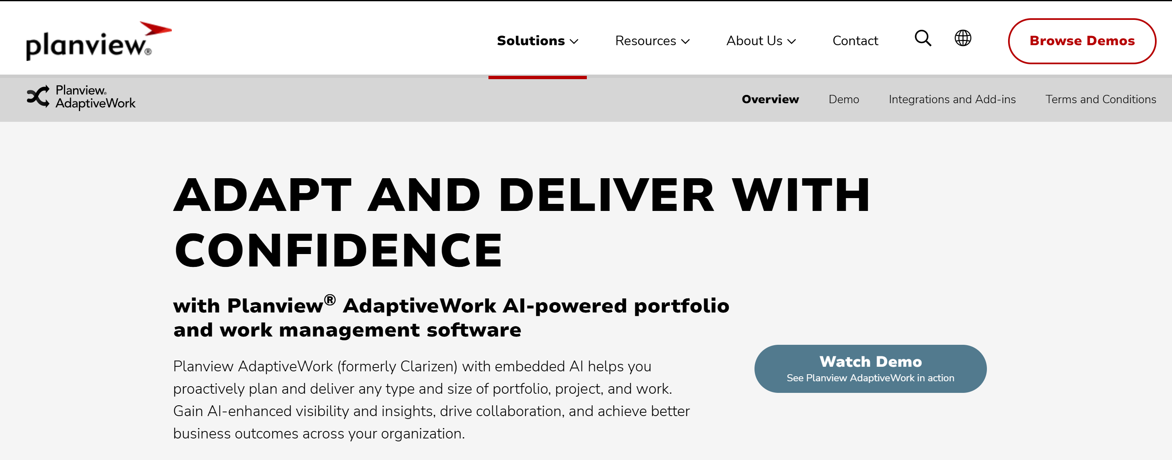Open the site search magnifier icon
1172x460 pixels.
pos(923,39)
